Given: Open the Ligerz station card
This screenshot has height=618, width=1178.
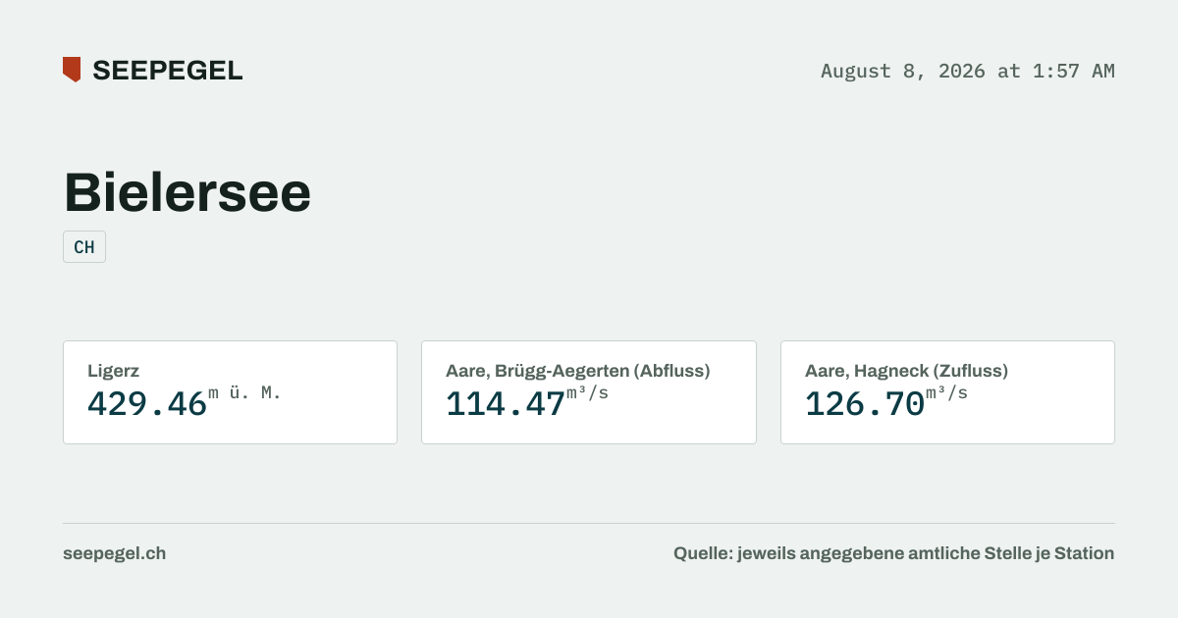Looking at the screenshot, I should (230, 392).
